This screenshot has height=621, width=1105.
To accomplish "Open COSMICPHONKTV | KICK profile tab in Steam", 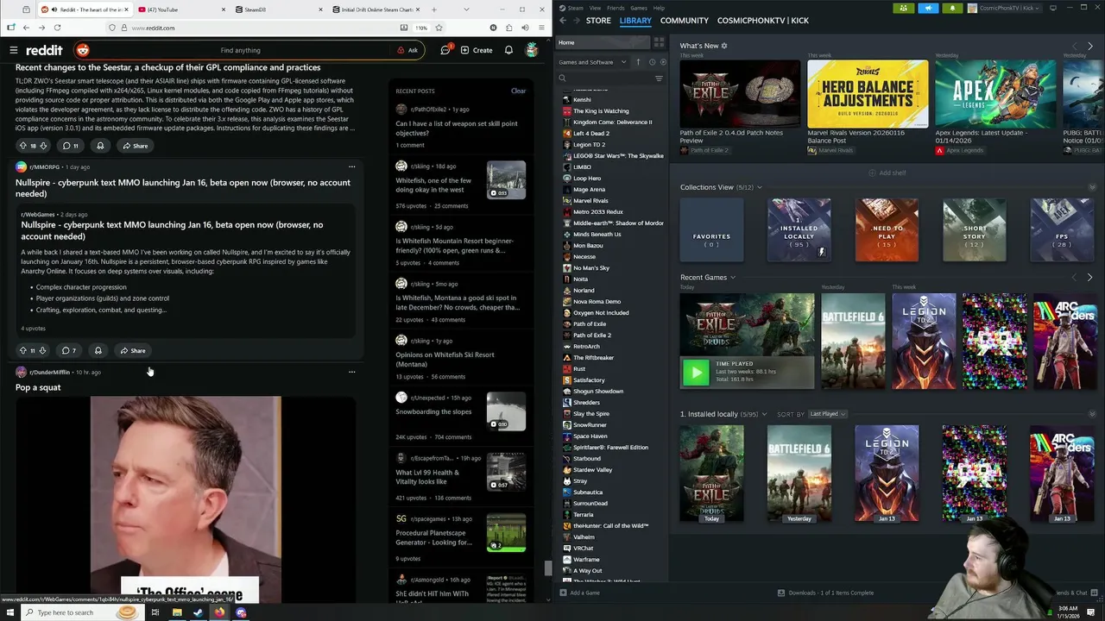I will coord(763,21).
